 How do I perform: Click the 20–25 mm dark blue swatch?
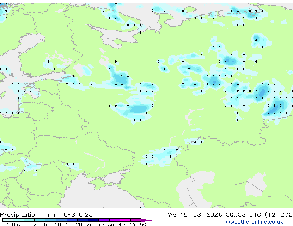[82, 220]
